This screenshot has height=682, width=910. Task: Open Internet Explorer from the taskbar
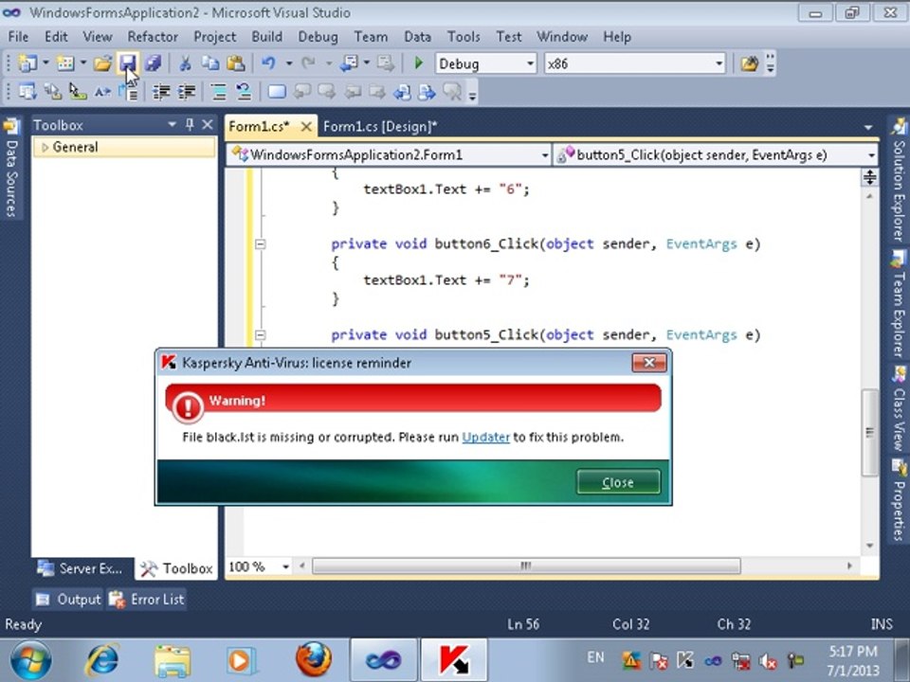click(102, 660)
